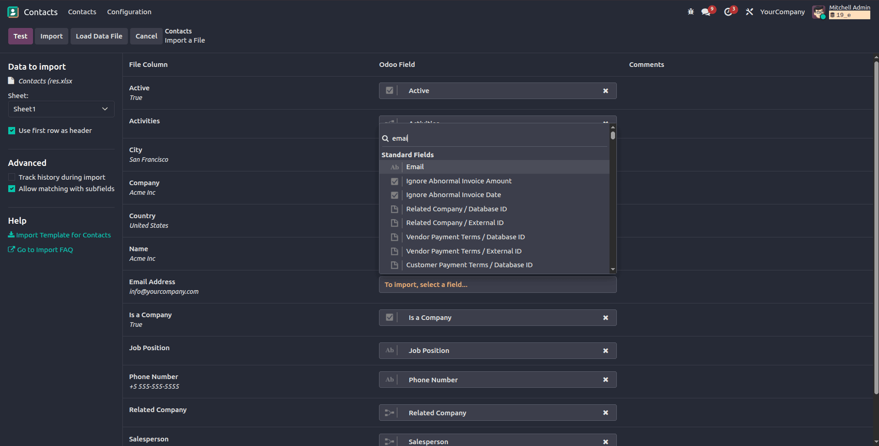Viewport: 879px width, 446px height.
Task: Open the Contacts menu in the top bar
Action: coord(82,11)
